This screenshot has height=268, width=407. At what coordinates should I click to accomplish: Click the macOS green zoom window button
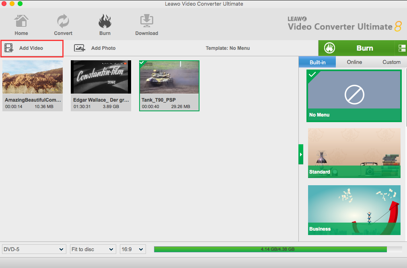tap(20, 4)
